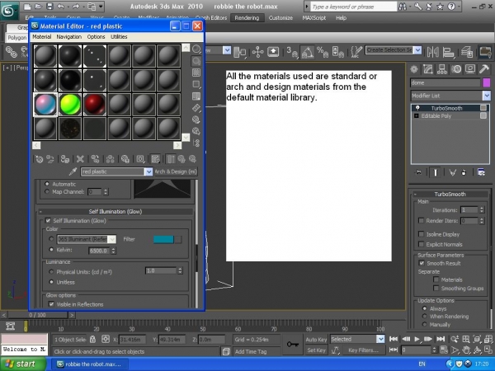Toggle the Angle Snap icon

coord(307,52)
